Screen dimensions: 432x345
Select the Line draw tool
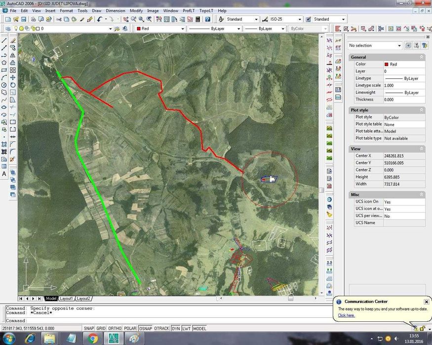[4, 40]
